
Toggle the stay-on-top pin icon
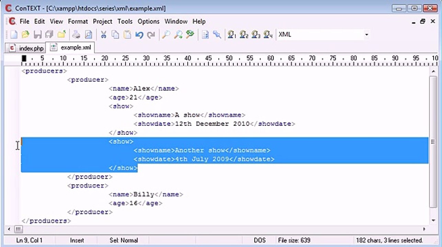pyautogui.click(x=217, y=34)
